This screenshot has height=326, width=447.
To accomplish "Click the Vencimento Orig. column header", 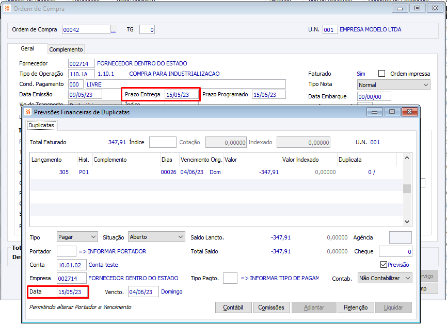I will pyautogui.click(x=201, y=160).
